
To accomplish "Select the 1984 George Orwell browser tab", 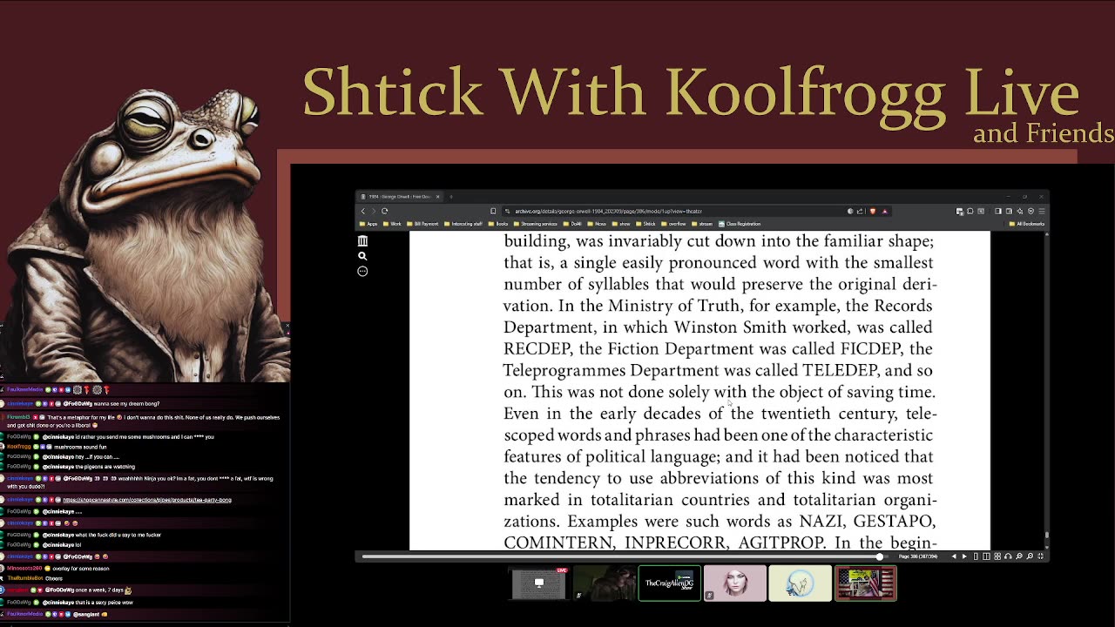I will tap(399, 197).
